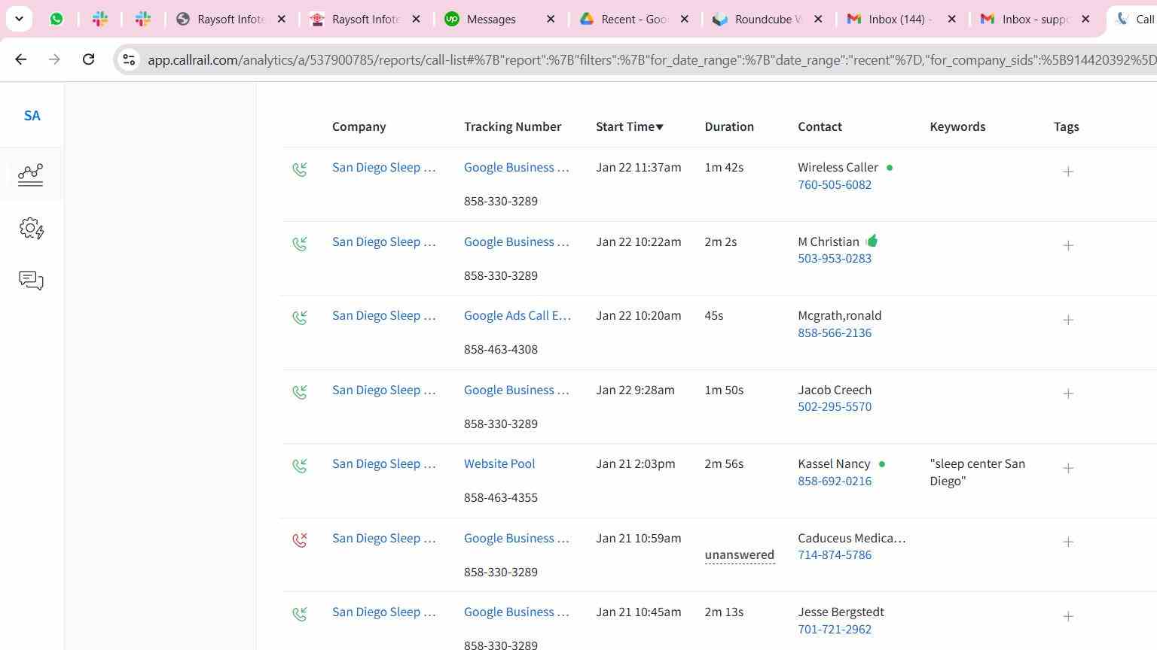Click inbound call icon for Jan 22 11:37am row

300,169
